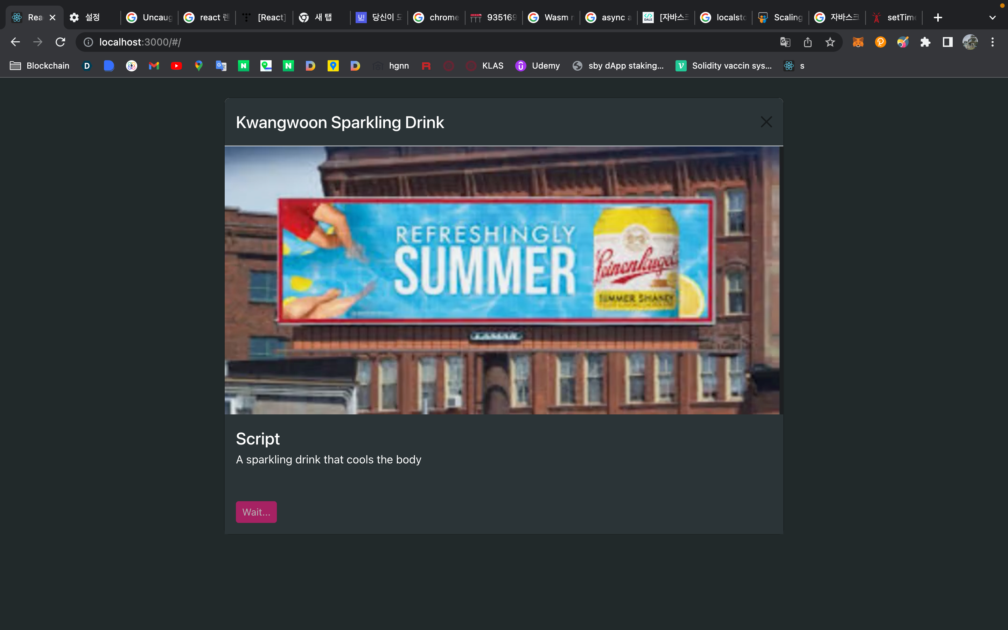Open the YouTube bookmark icon
This screenshot has width=1008, height=630.
click(176, 66)
